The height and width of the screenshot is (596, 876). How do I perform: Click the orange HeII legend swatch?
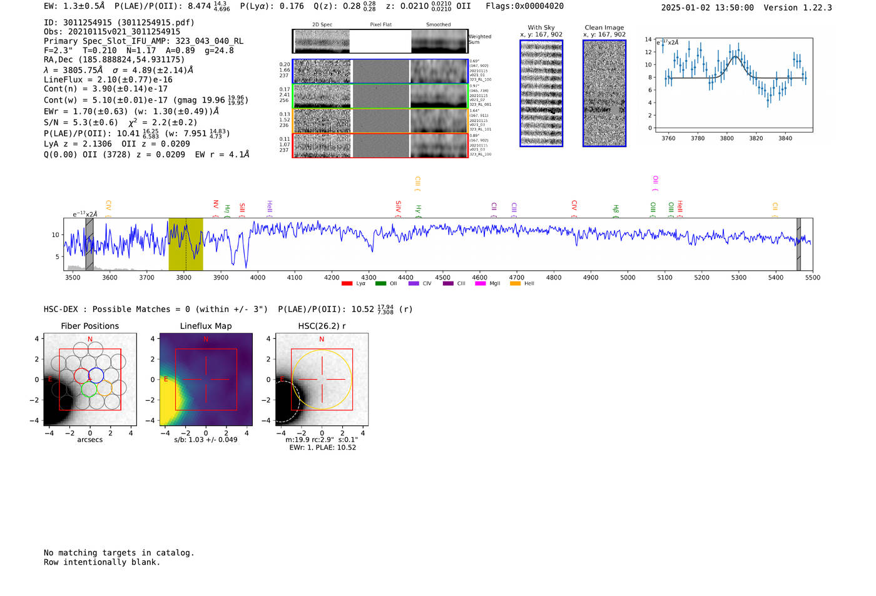[x=515, y=283]
